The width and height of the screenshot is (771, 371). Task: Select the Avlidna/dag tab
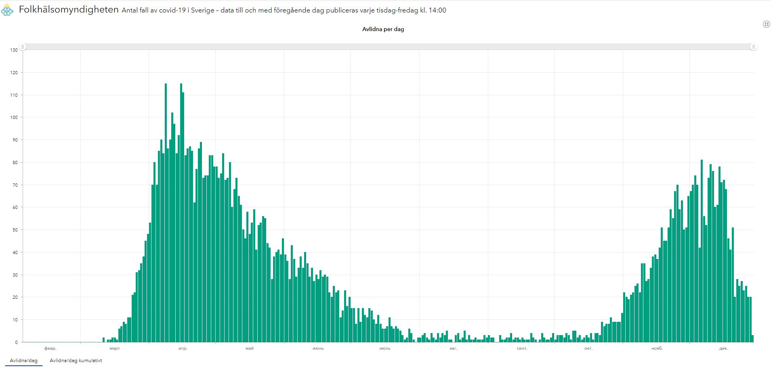(23, 361)
